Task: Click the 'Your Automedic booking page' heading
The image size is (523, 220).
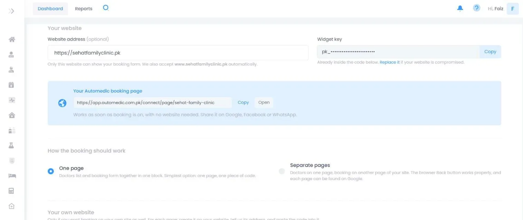Action: coord(108,91)
